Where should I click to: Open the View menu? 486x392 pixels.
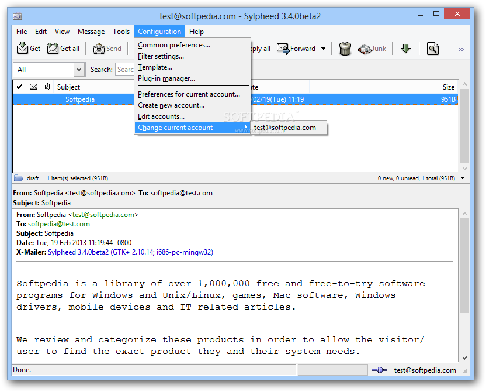62,32
